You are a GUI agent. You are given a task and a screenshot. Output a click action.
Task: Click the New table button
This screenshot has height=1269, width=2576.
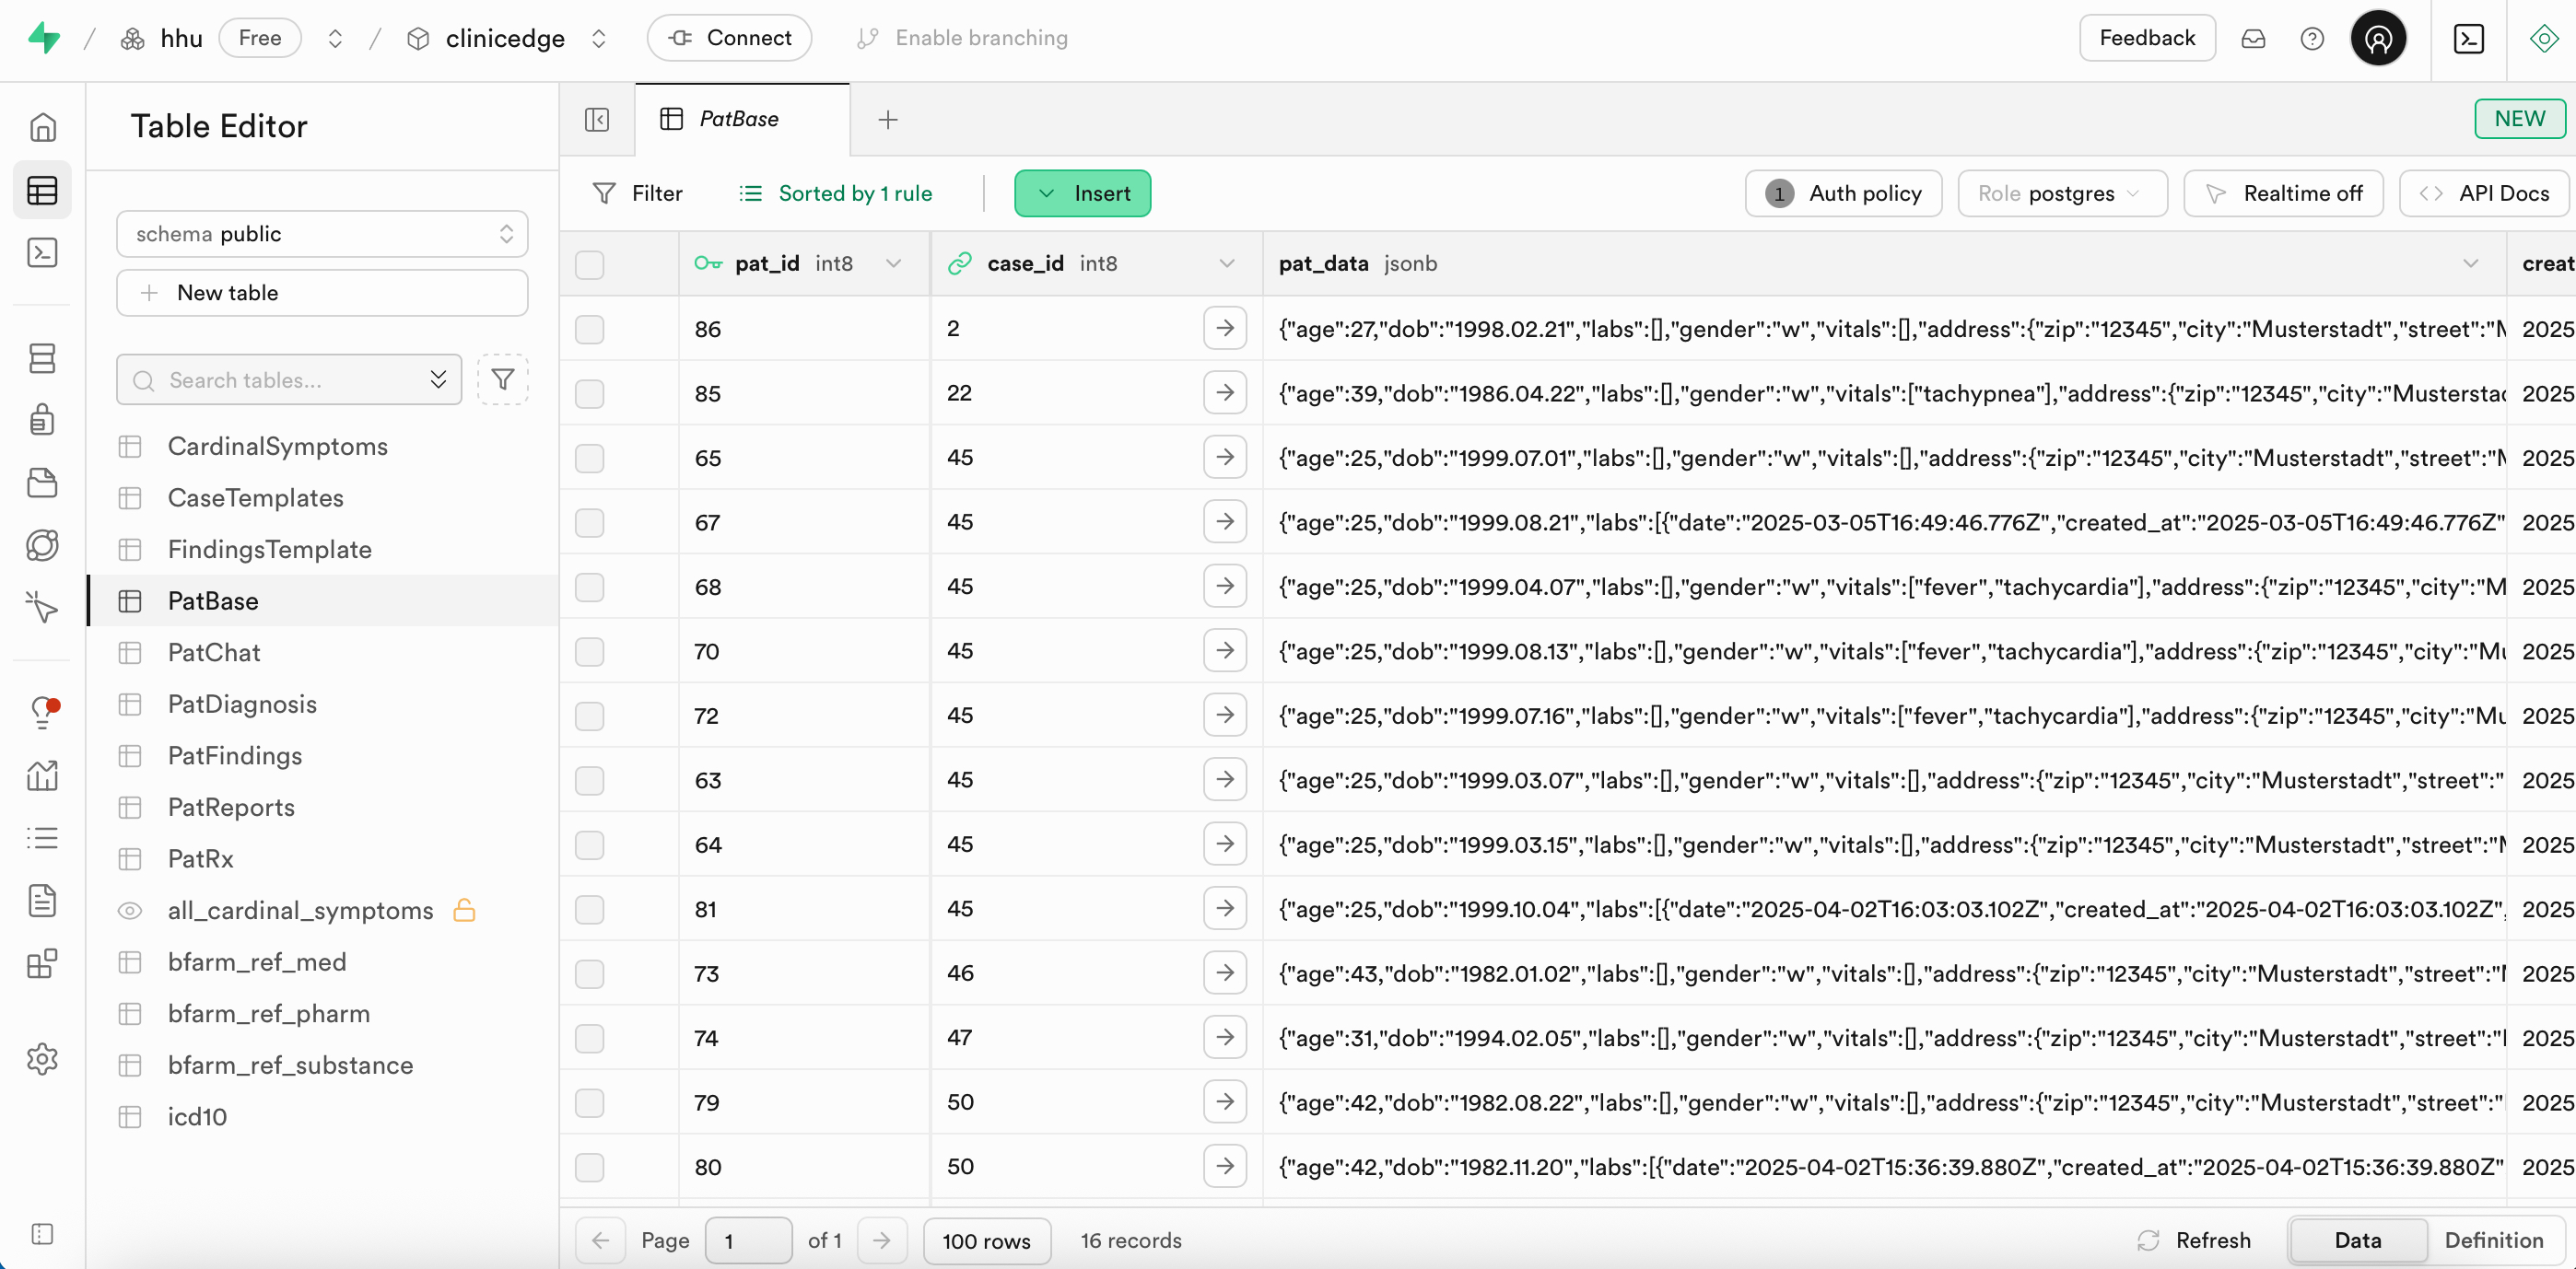[x=322, y=293]
